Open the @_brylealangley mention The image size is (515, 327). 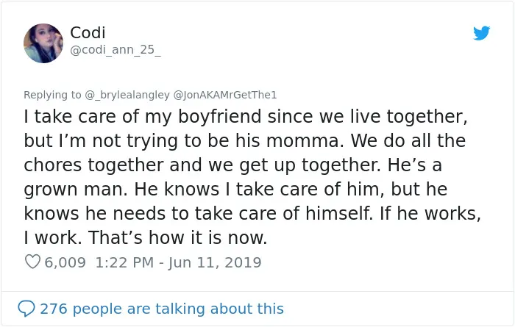(127, 95)
